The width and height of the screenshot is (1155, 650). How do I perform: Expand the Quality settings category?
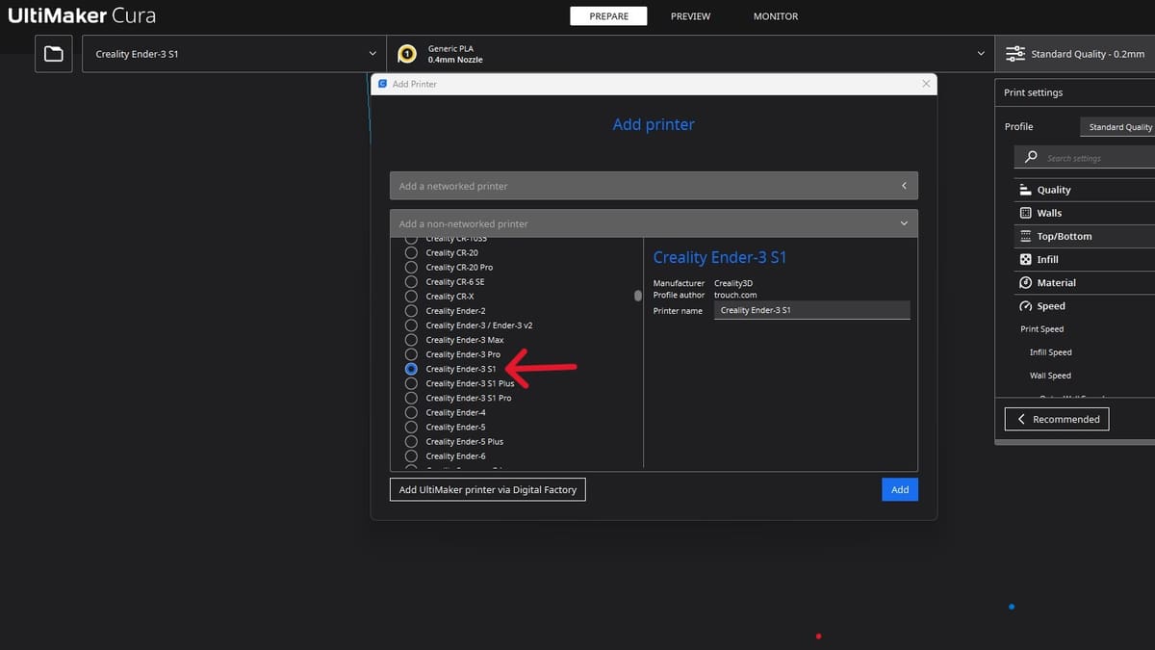(1084, 190)
